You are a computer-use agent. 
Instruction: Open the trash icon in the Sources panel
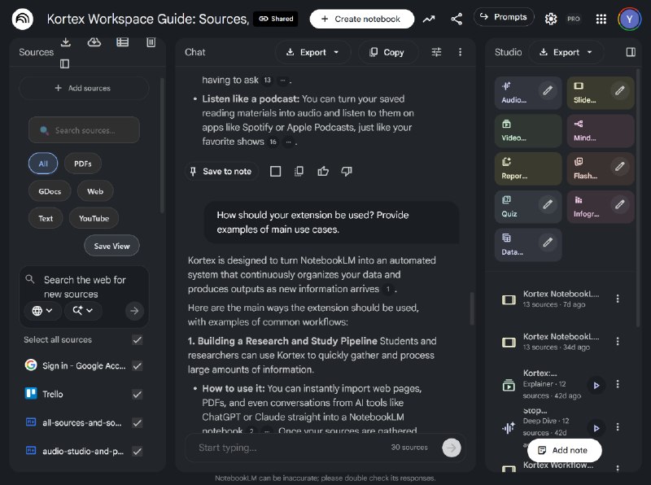pyautogui.click(x=150, y=42)
